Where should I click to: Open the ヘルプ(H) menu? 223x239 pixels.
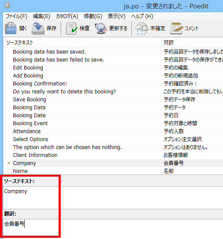coord(142,16)
